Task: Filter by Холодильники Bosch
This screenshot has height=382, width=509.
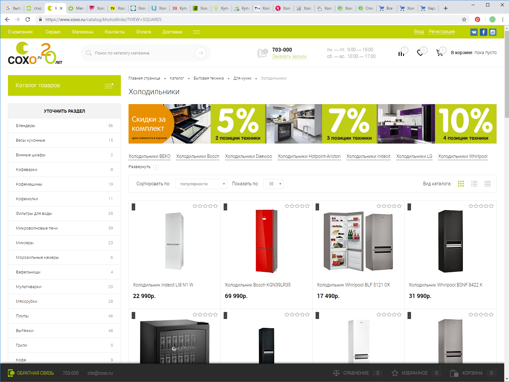Action: (x=198, y=156)
